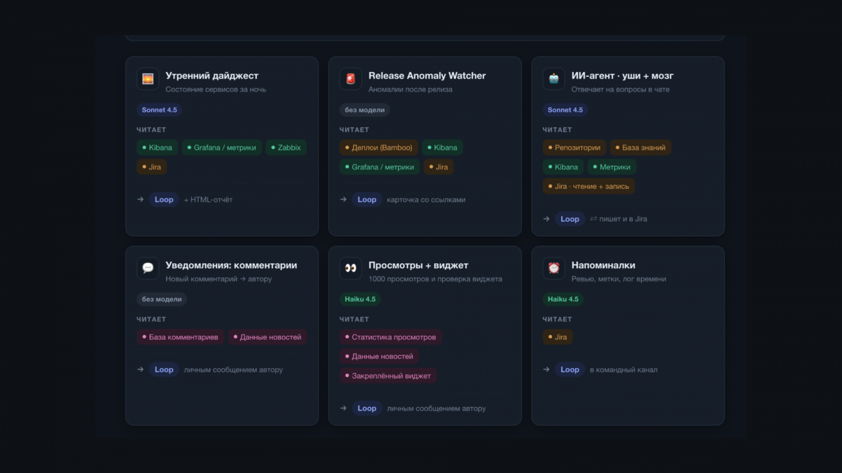842x473 pixels.
Task: Click the alarm clock icon of Напоминалки
Action: (554, 268)
